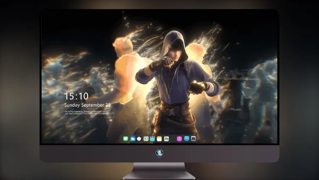Open the Camera app in dock
Viewport: 319px width, 180px height.
(x=194, y=139)
